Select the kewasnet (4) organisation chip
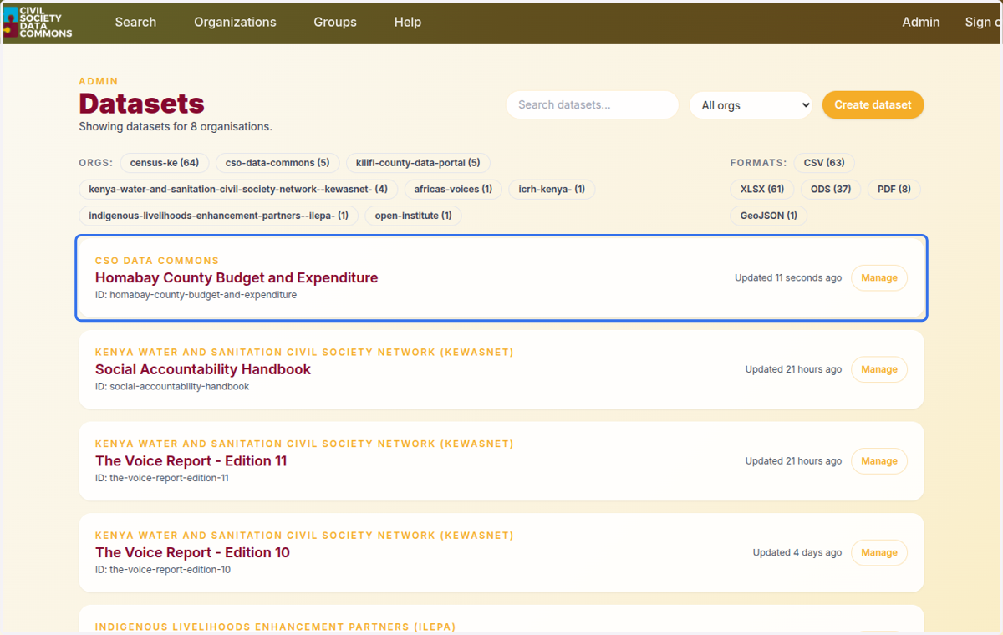This screenshot has height=635, width=1003. (238, 190)
